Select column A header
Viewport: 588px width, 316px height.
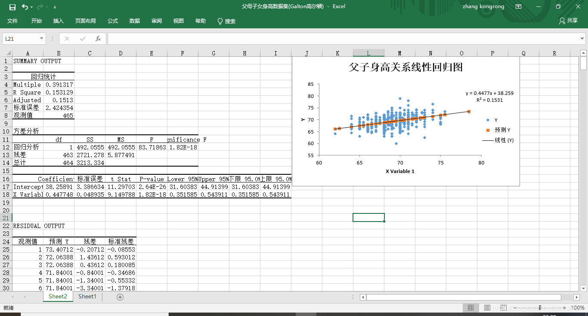[x=28, y=53]
